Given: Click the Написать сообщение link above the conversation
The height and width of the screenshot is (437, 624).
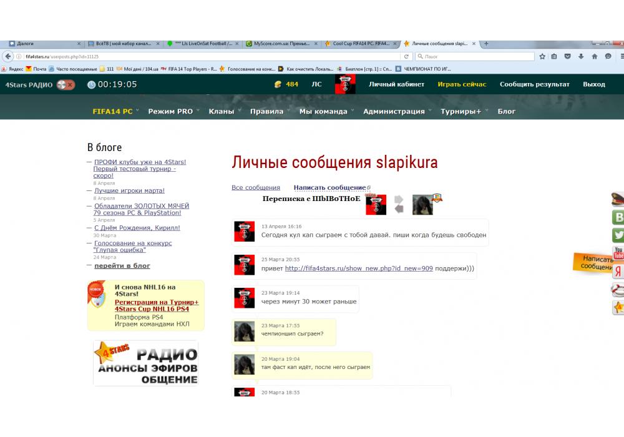Looking at the screenshot, I should click(x=329, y=187).
